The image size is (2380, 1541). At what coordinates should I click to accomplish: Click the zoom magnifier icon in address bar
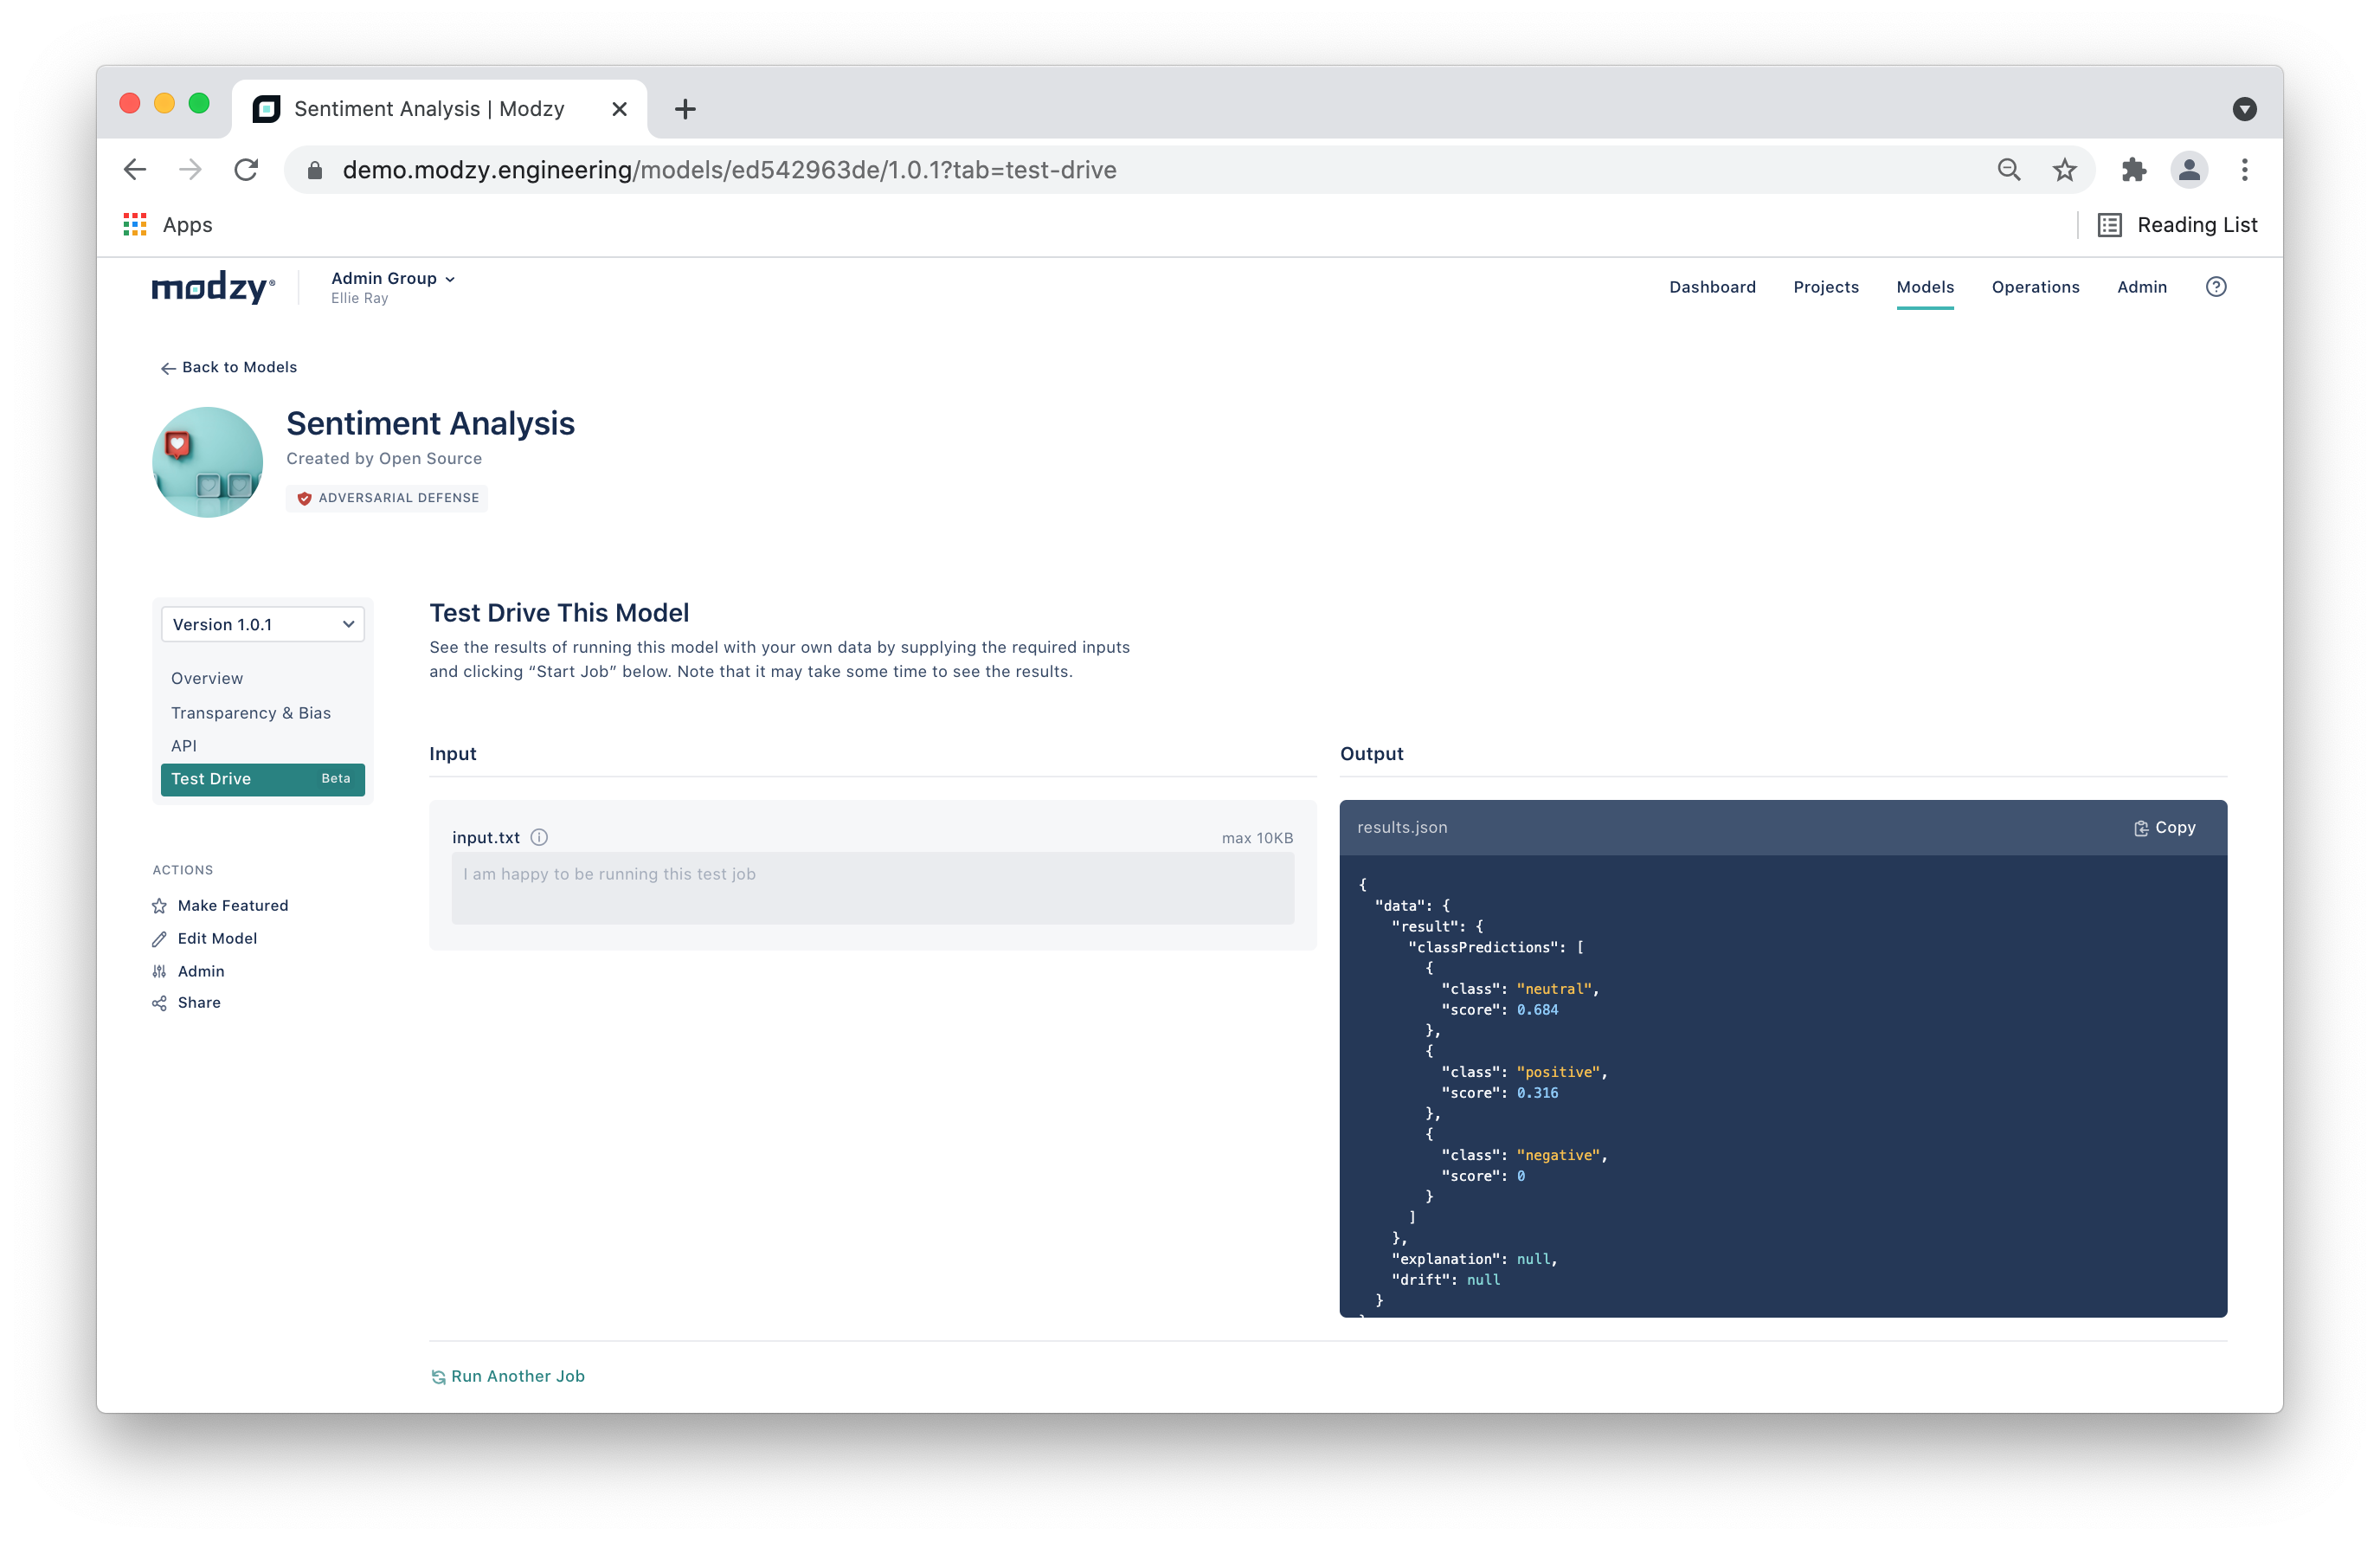[2008, 170]
